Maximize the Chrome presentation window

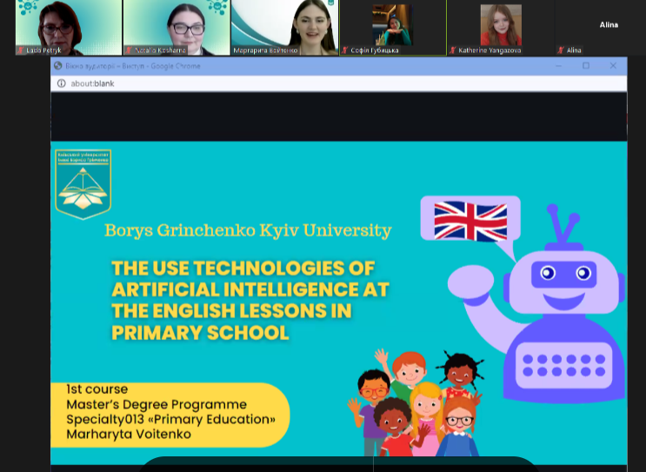pos(586,66)
